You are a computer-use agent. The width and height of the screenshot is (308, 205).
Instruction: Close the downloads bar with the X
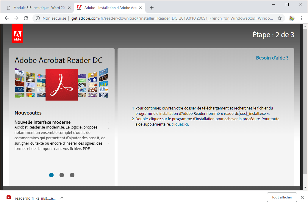(302, 197)
